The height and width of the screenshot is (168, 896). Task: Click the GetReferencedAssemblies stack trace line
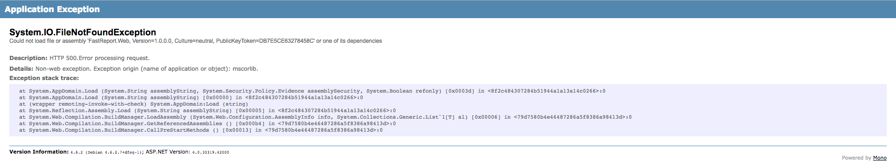pyautogui.click(x=207, y=124)
